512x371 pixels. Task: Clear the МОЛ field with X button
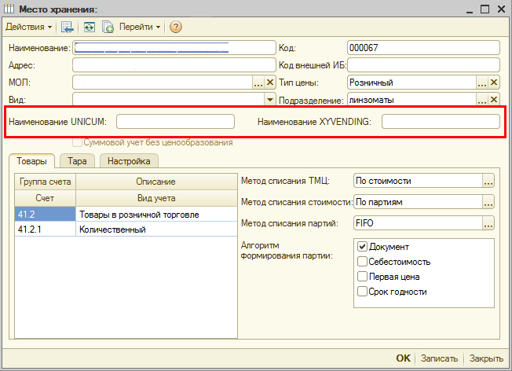click(x=270, y=82)
